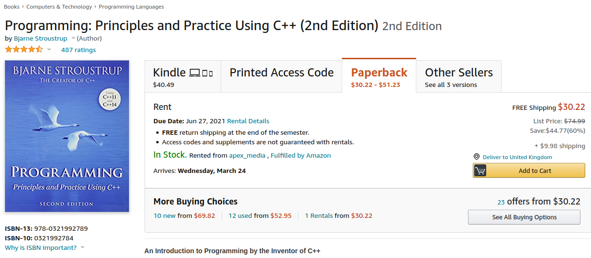
Task: Click See All Buying Options button
Action: tap(524, 217)
